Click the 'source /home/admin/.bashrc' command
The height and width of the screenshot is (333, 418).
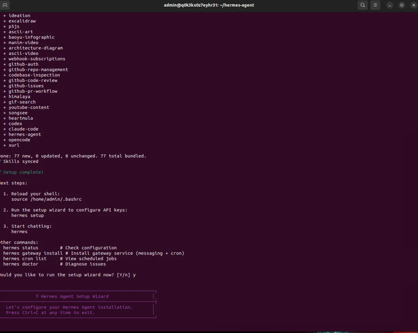pyautogui.click(x=46, y=199)
